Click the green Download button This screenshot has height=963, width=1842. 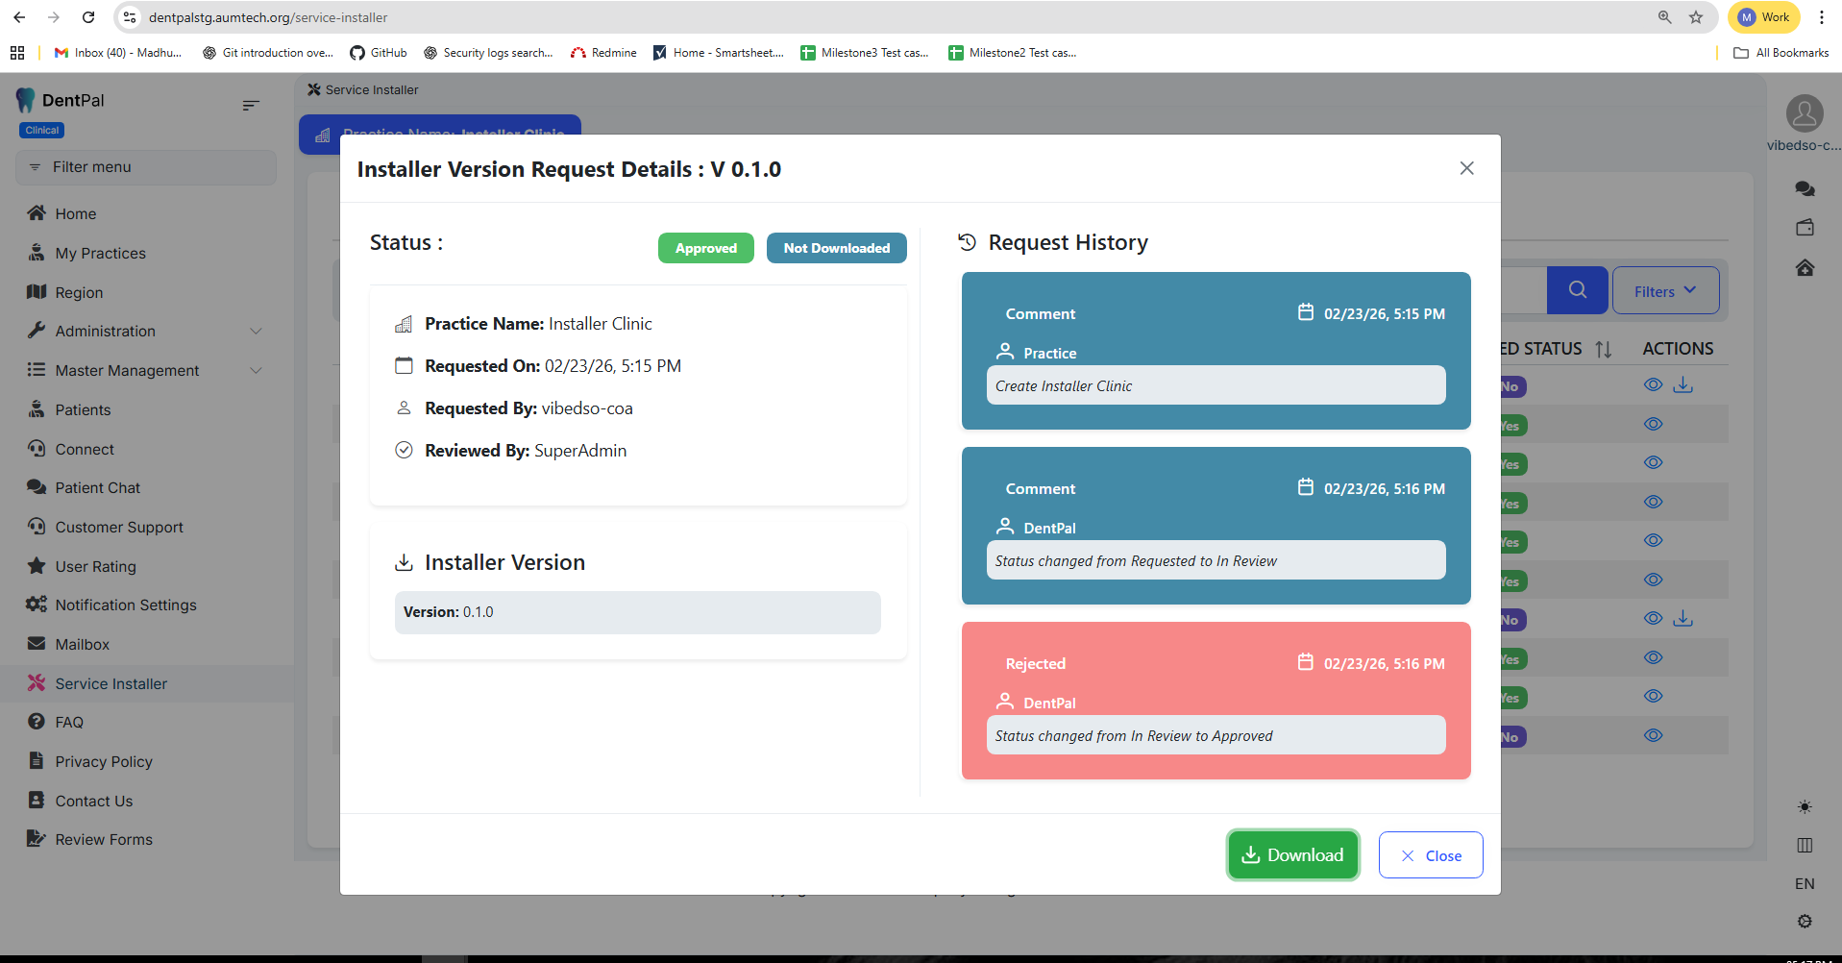tap(1292, 854)
